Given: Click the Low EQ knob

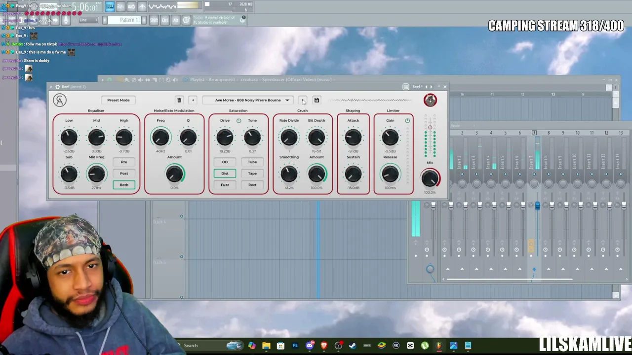Looking at the screenshot, I should (x=69, y=138).
